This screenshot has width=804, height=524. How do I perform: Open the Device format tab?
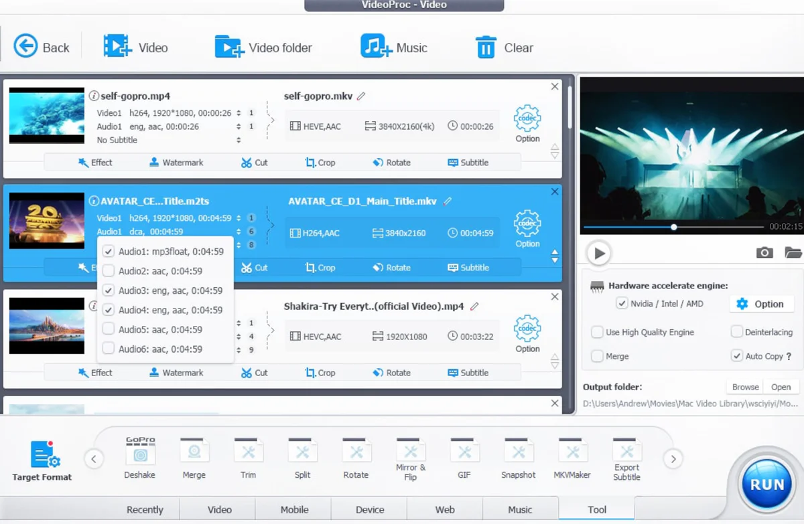tap(368, 509)
